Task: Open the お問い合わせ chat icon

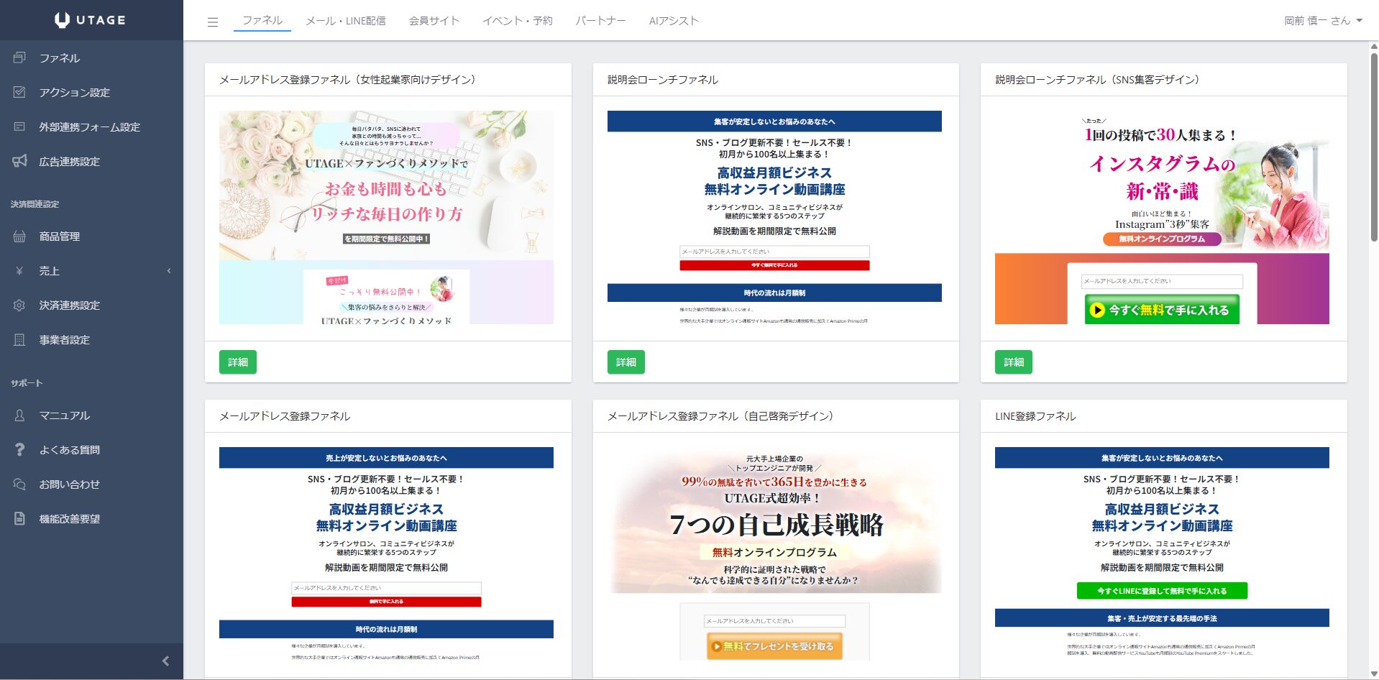Action: [x=19, y=484]
